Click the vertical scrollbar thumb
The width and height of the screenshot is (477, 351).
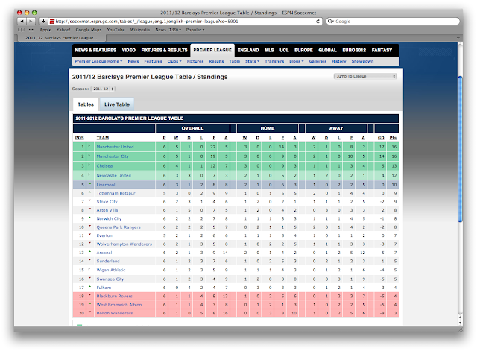point(461,149)
